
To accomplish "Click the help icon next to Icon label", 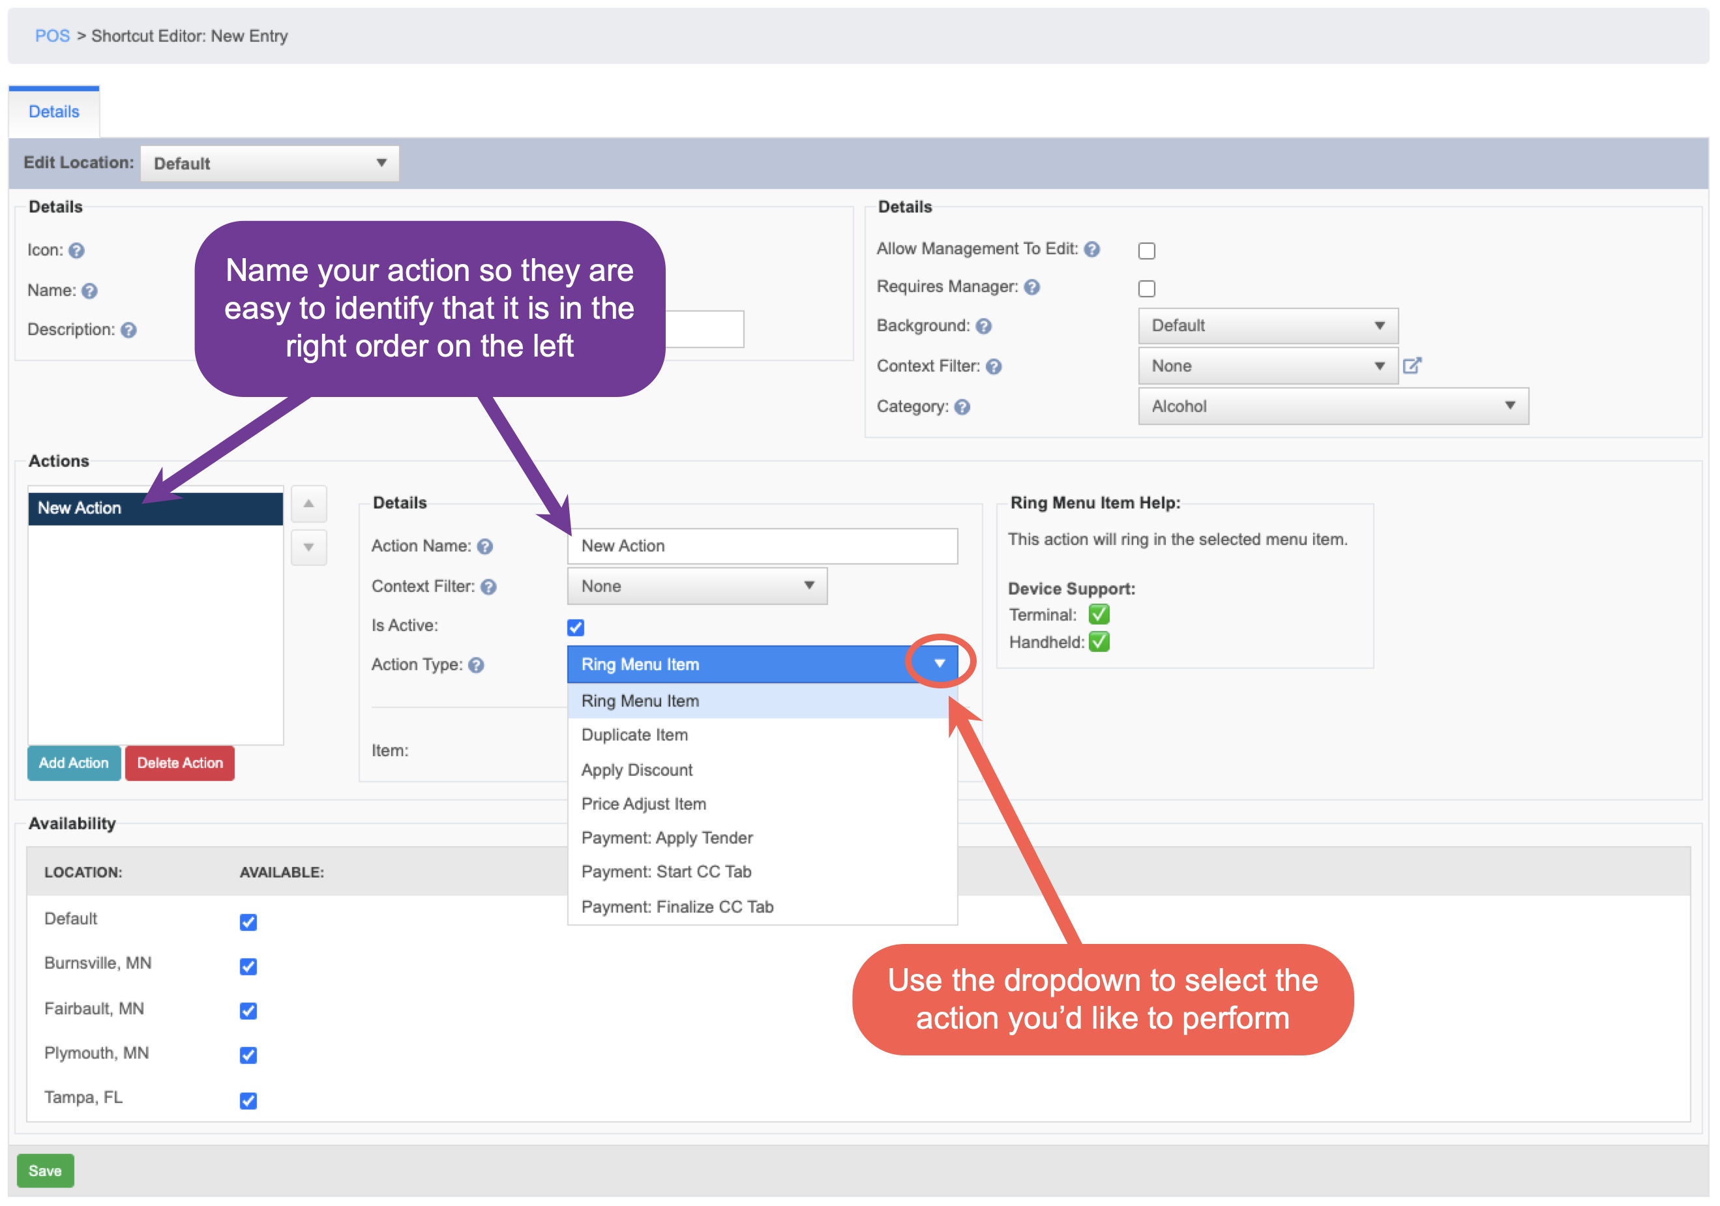I will pyautogui.click(x=76, y=251).
